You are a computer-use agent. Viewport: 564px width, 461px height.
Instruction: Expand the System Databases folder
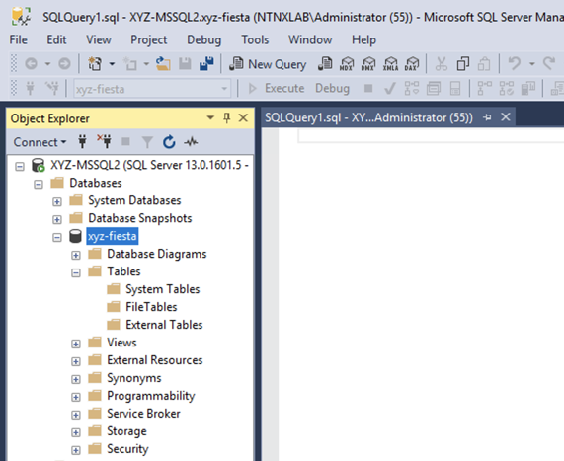[x=57, y=201]
